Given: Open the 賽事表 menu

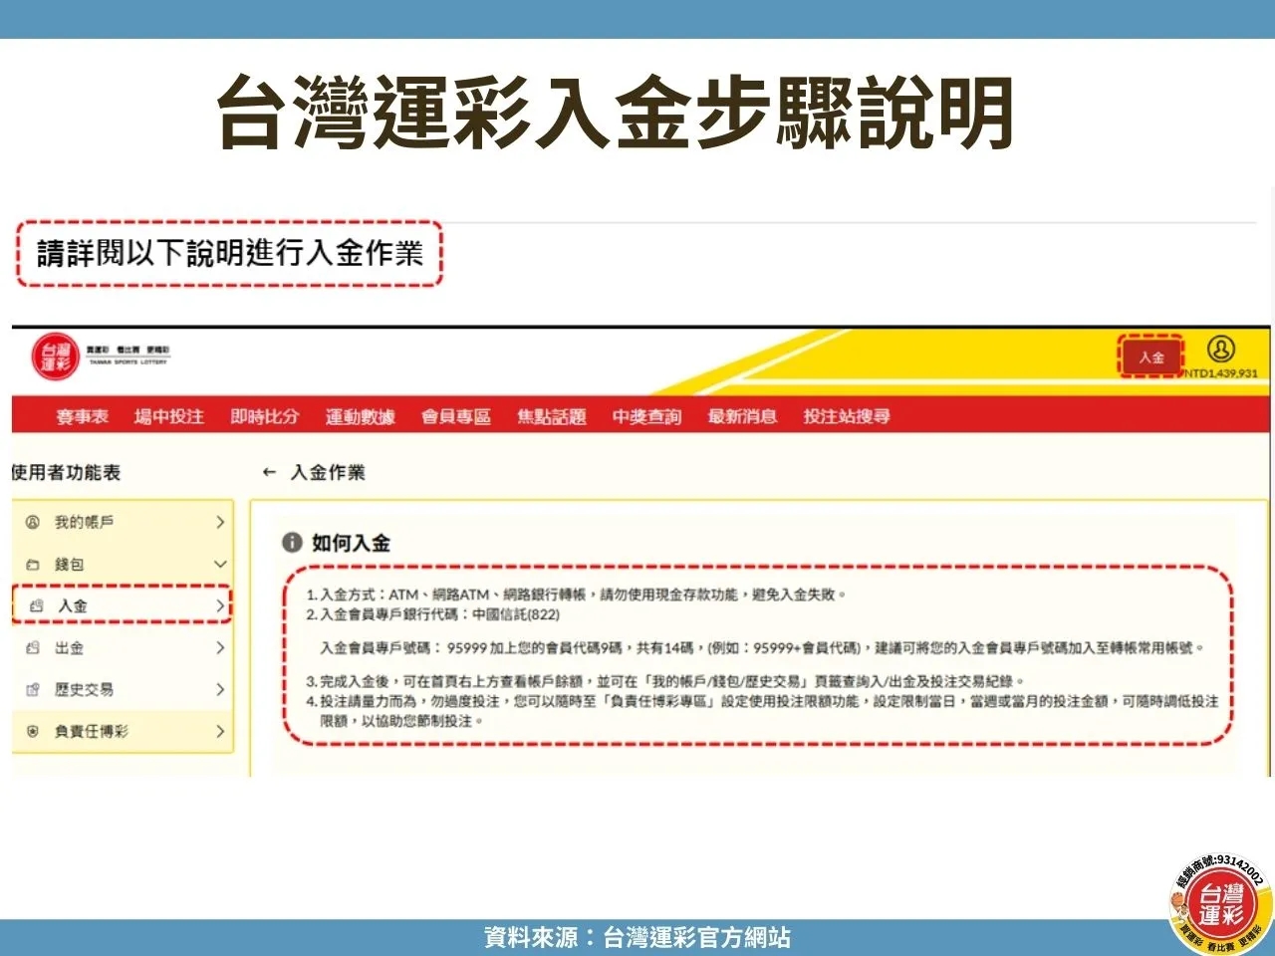Looking at the screenshot, I should (x=83, y=416).
